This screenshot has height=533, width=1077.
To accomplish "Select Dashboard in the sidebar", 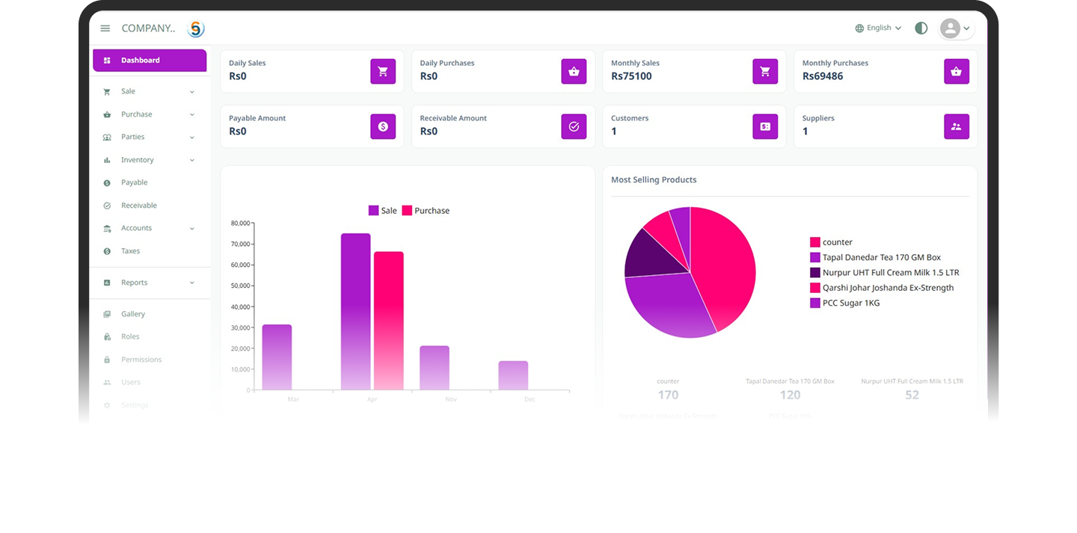I will [149, 60].
